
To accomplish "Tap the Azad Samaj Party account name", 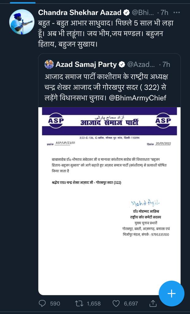I will click(86, 64).
